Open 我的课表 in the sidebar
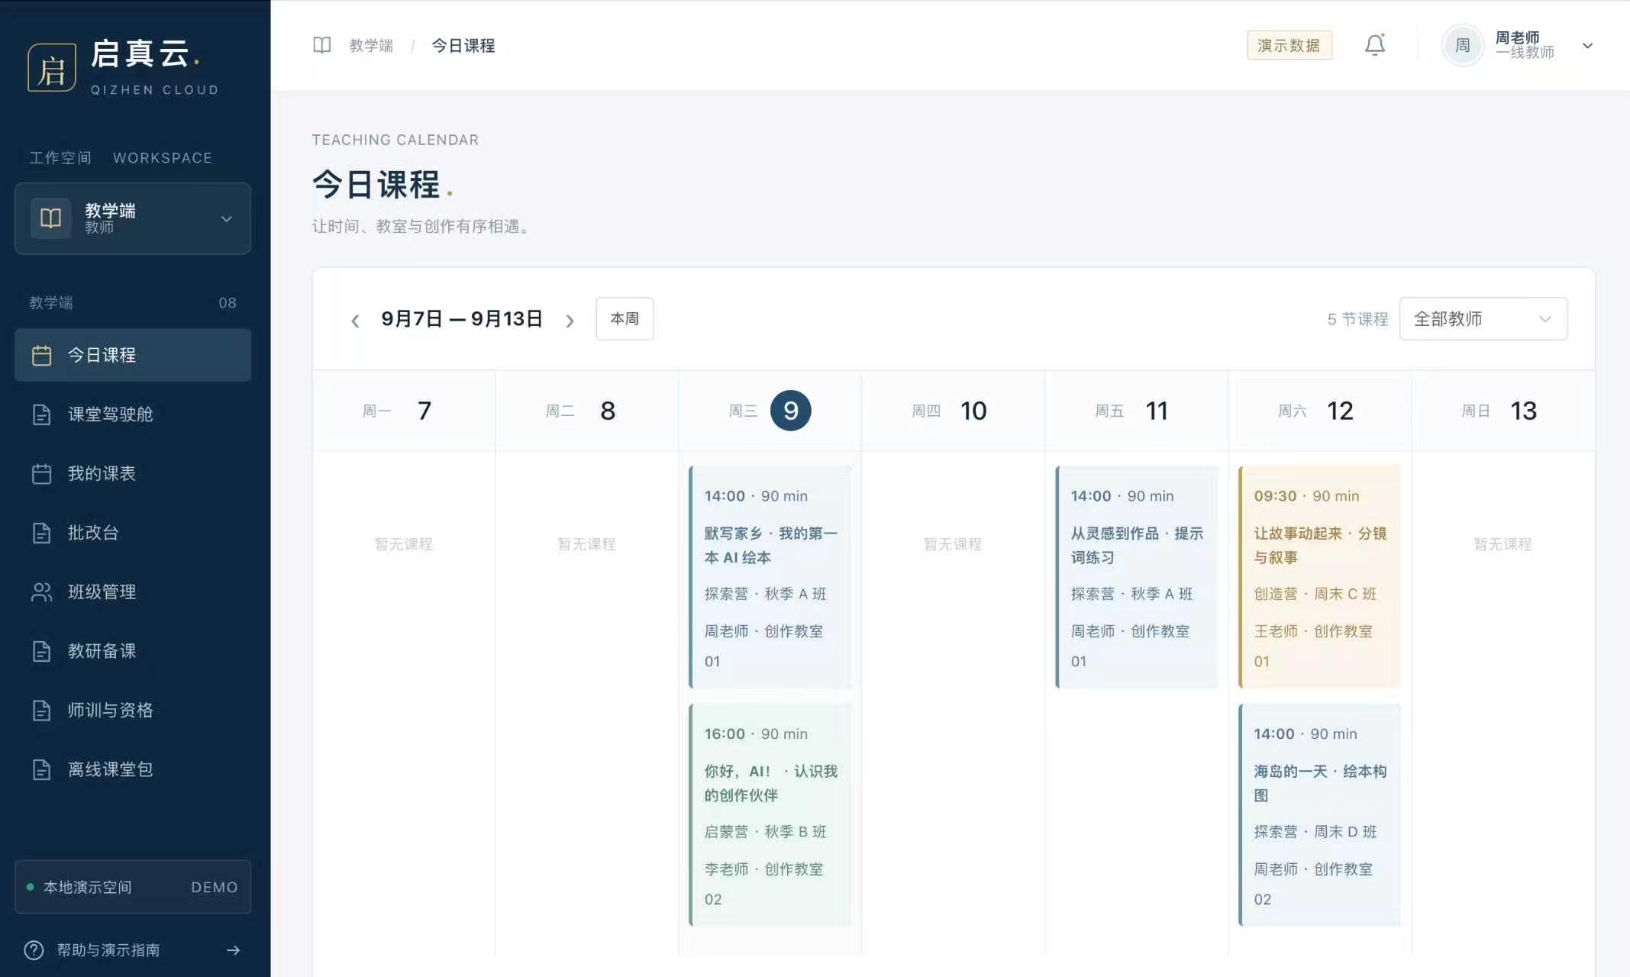This screenshot has height=977, width=1630. pyautogui.click(x=133, y=474)
